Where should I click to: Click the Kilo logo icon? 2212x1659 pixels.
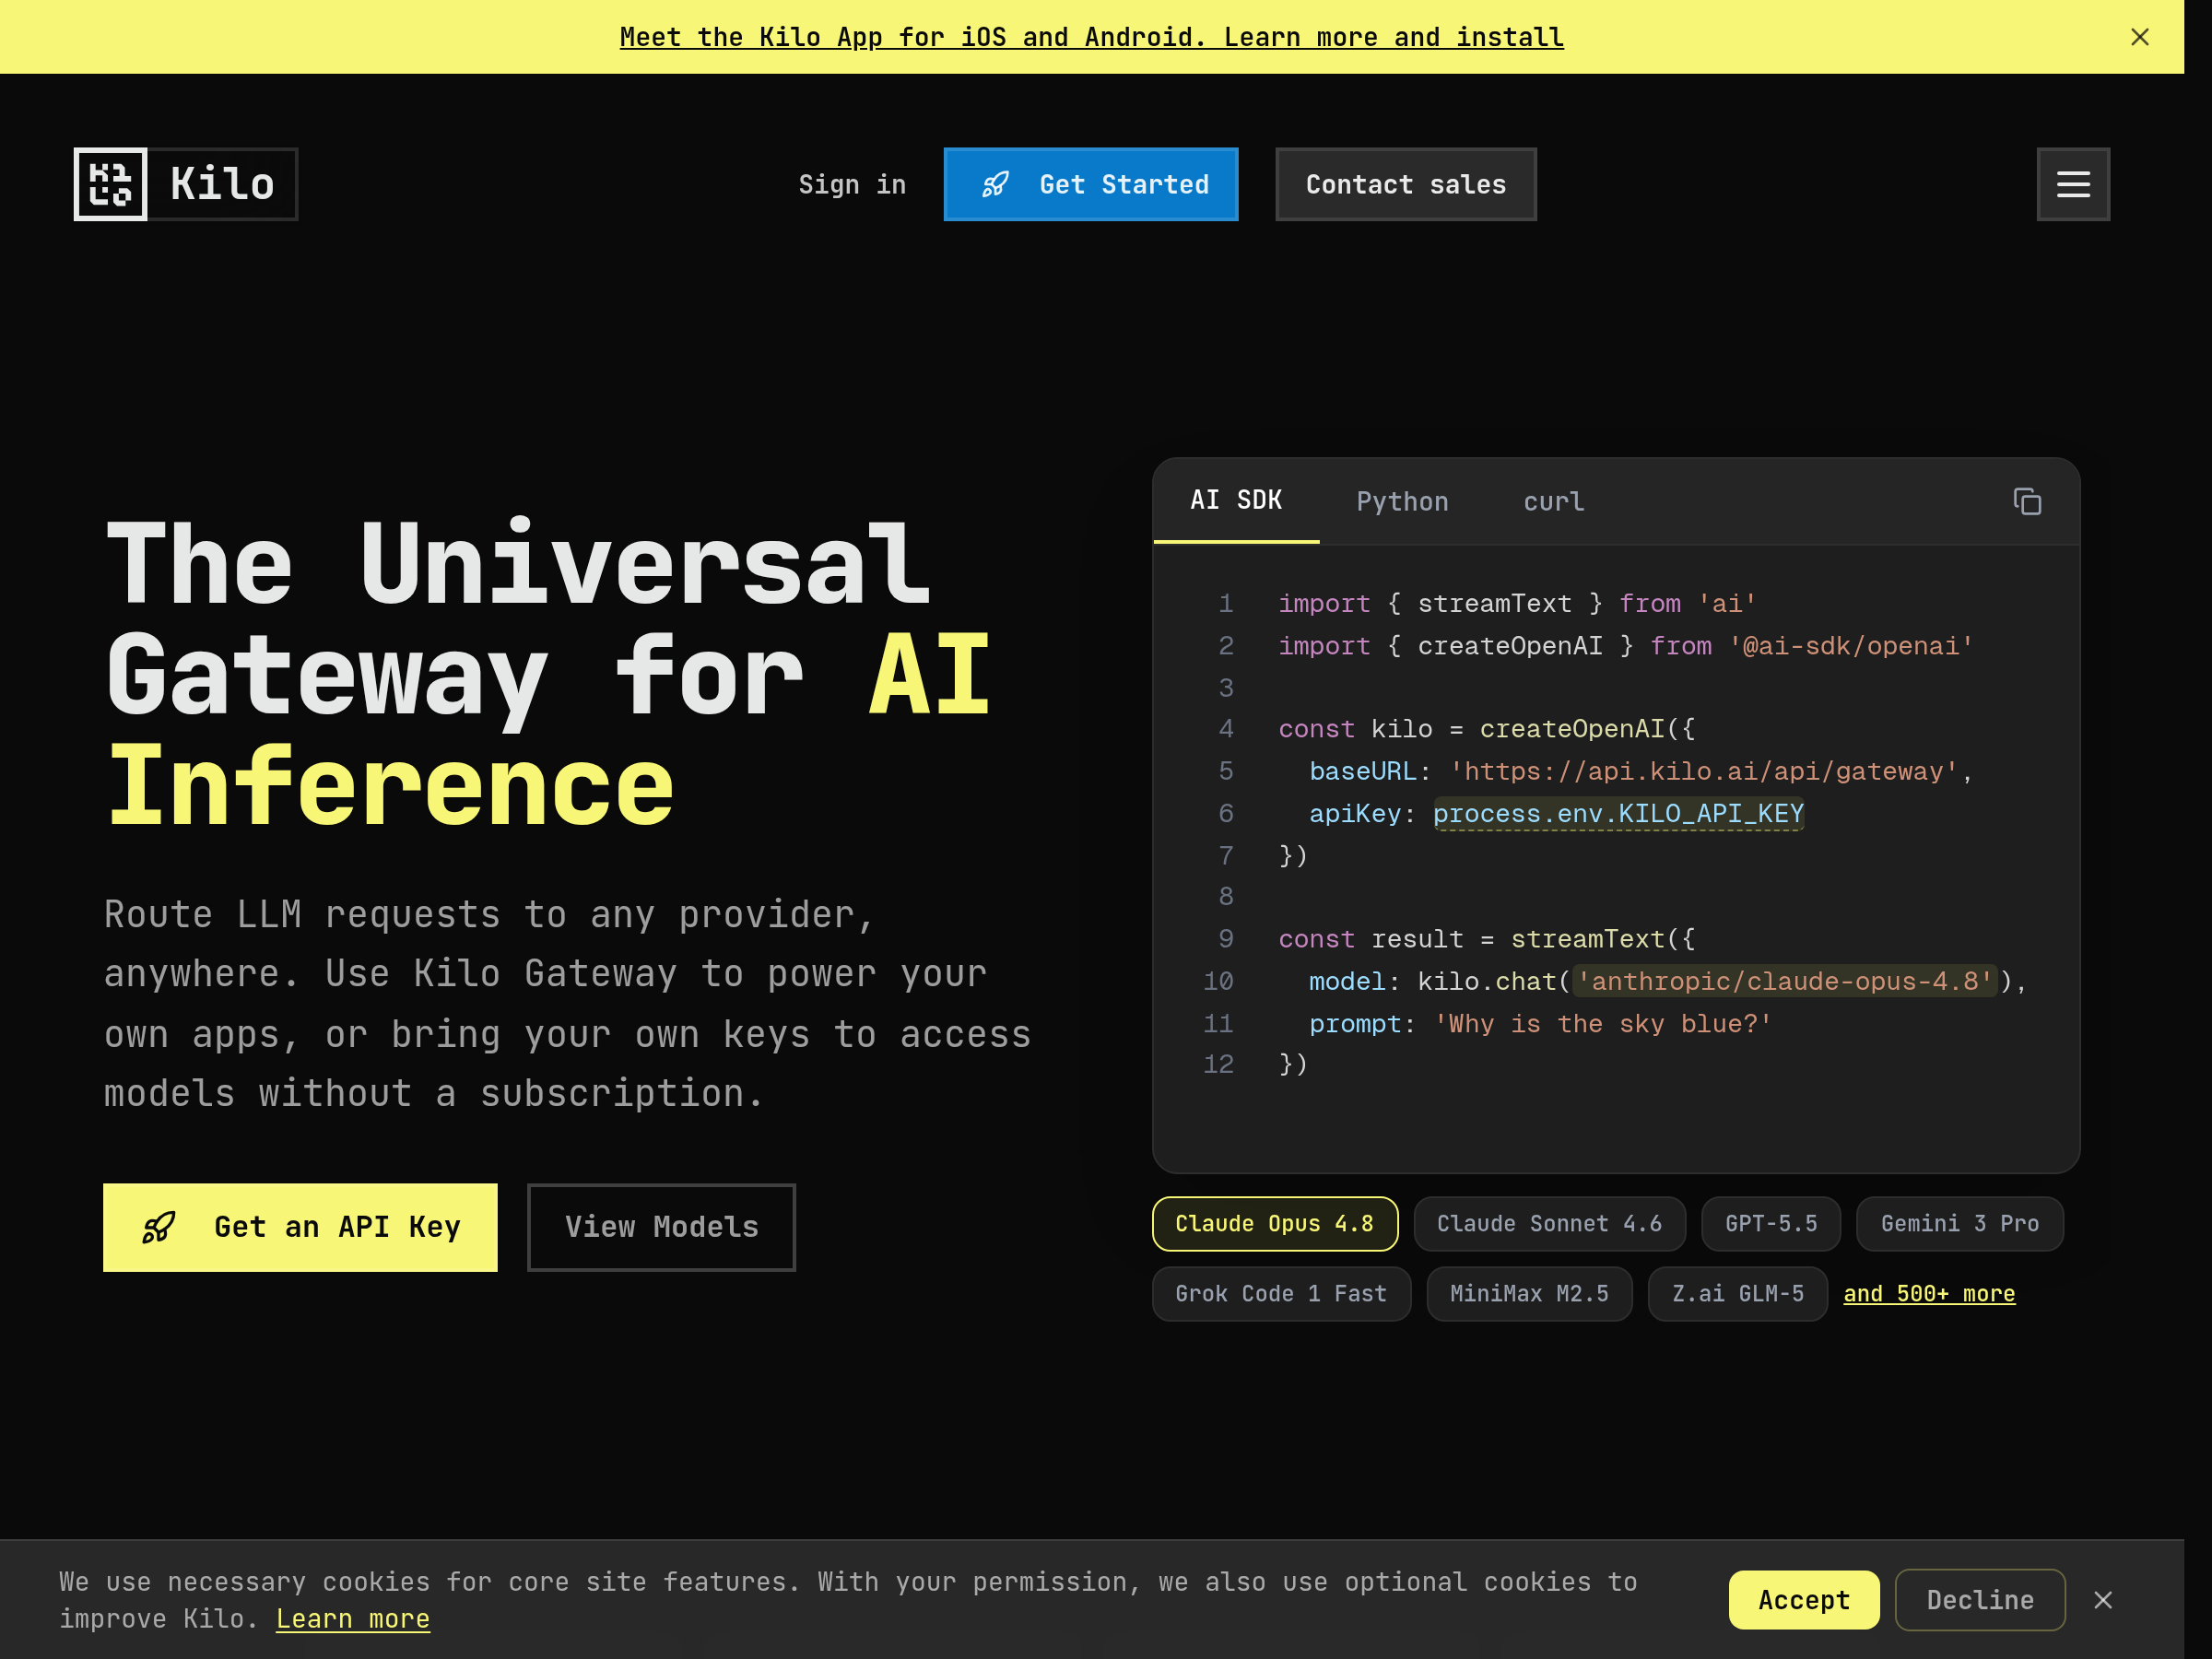click(x=111, y=184)
